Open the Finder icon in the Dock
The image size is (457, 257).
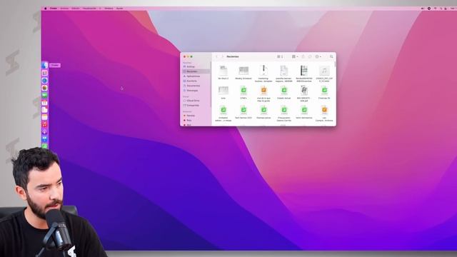point(44,65)
